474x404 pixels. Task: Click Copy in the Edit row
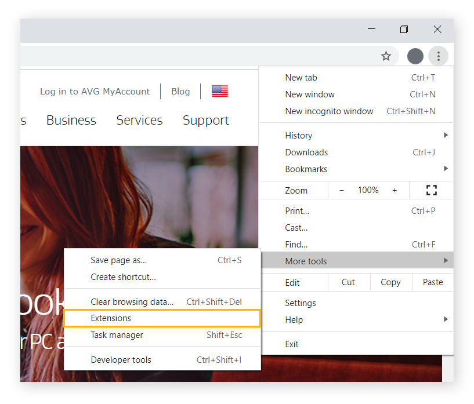click(x=390, y=282)
